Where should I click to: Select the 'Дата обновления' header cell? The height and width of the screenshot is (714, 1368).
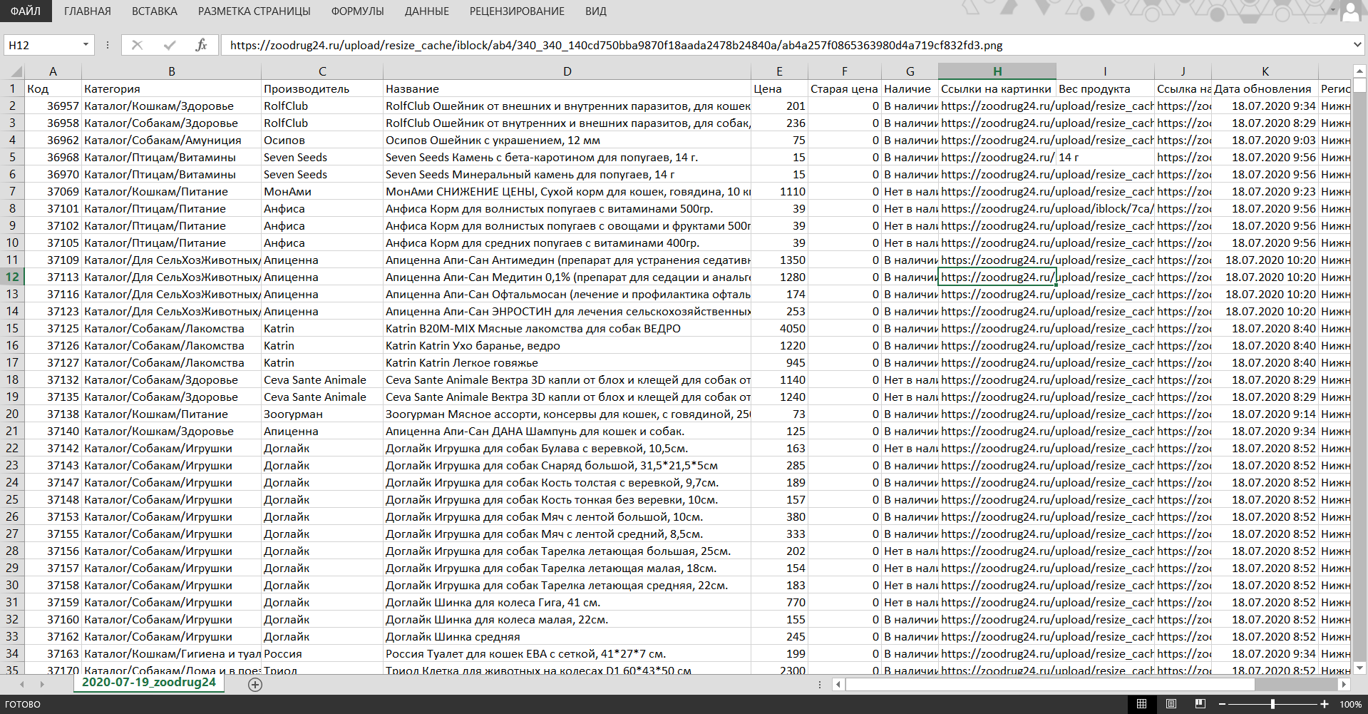point(1265,88)
